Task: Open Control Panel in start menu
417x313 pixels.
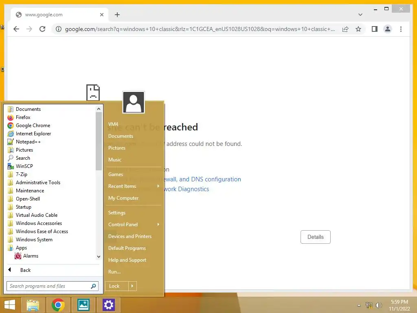Action: coord(134,225)
